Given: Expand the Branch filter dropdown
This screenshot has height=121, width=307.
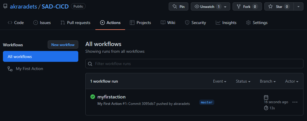Looking at the screenshot, I should (268, 81).
